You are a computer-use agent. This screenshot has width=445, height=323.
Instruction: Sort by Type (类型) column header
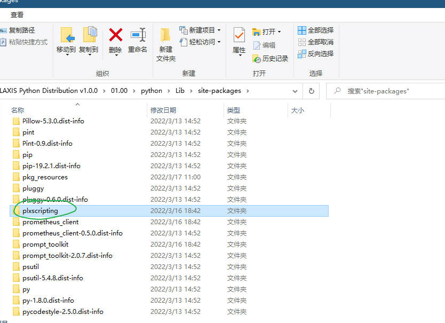tap(234, 110)
